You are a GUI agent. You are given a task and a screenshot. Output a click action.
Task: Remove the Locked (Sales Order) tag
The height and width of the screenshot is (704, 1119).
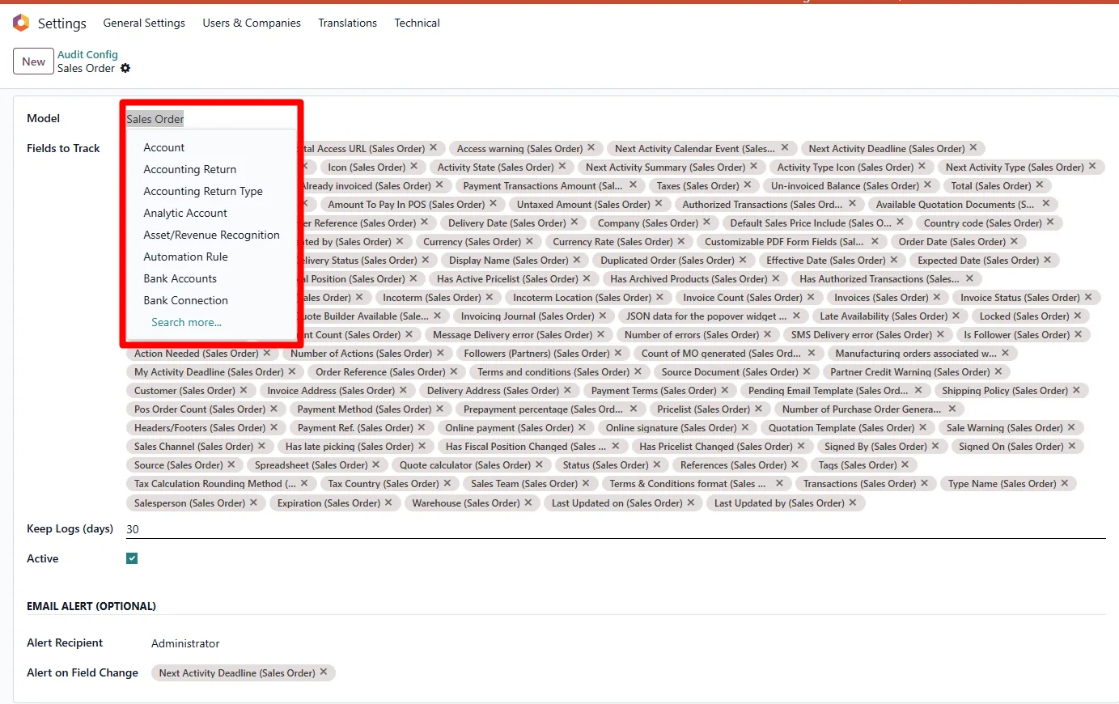[1078, 316]
